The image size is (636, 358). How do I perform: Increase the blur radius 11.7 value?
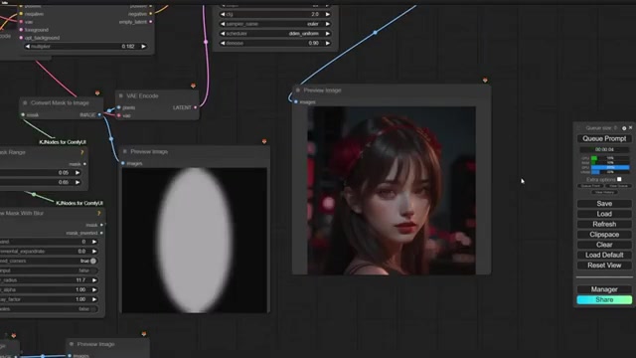pos(94,280)
